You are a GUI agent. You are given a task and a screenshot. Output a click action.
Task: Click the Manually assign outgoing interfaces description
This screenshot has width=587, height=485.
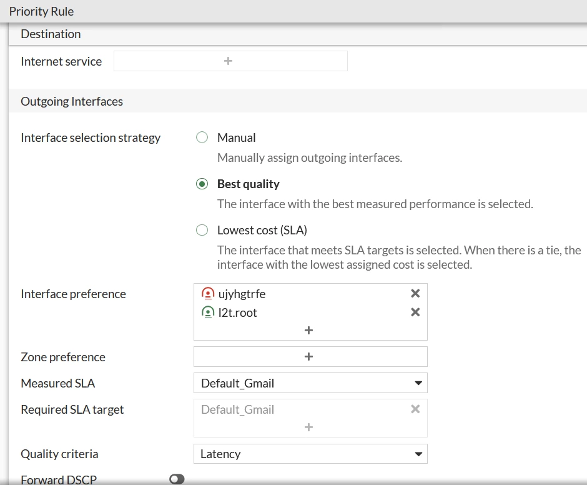[310, 157]
